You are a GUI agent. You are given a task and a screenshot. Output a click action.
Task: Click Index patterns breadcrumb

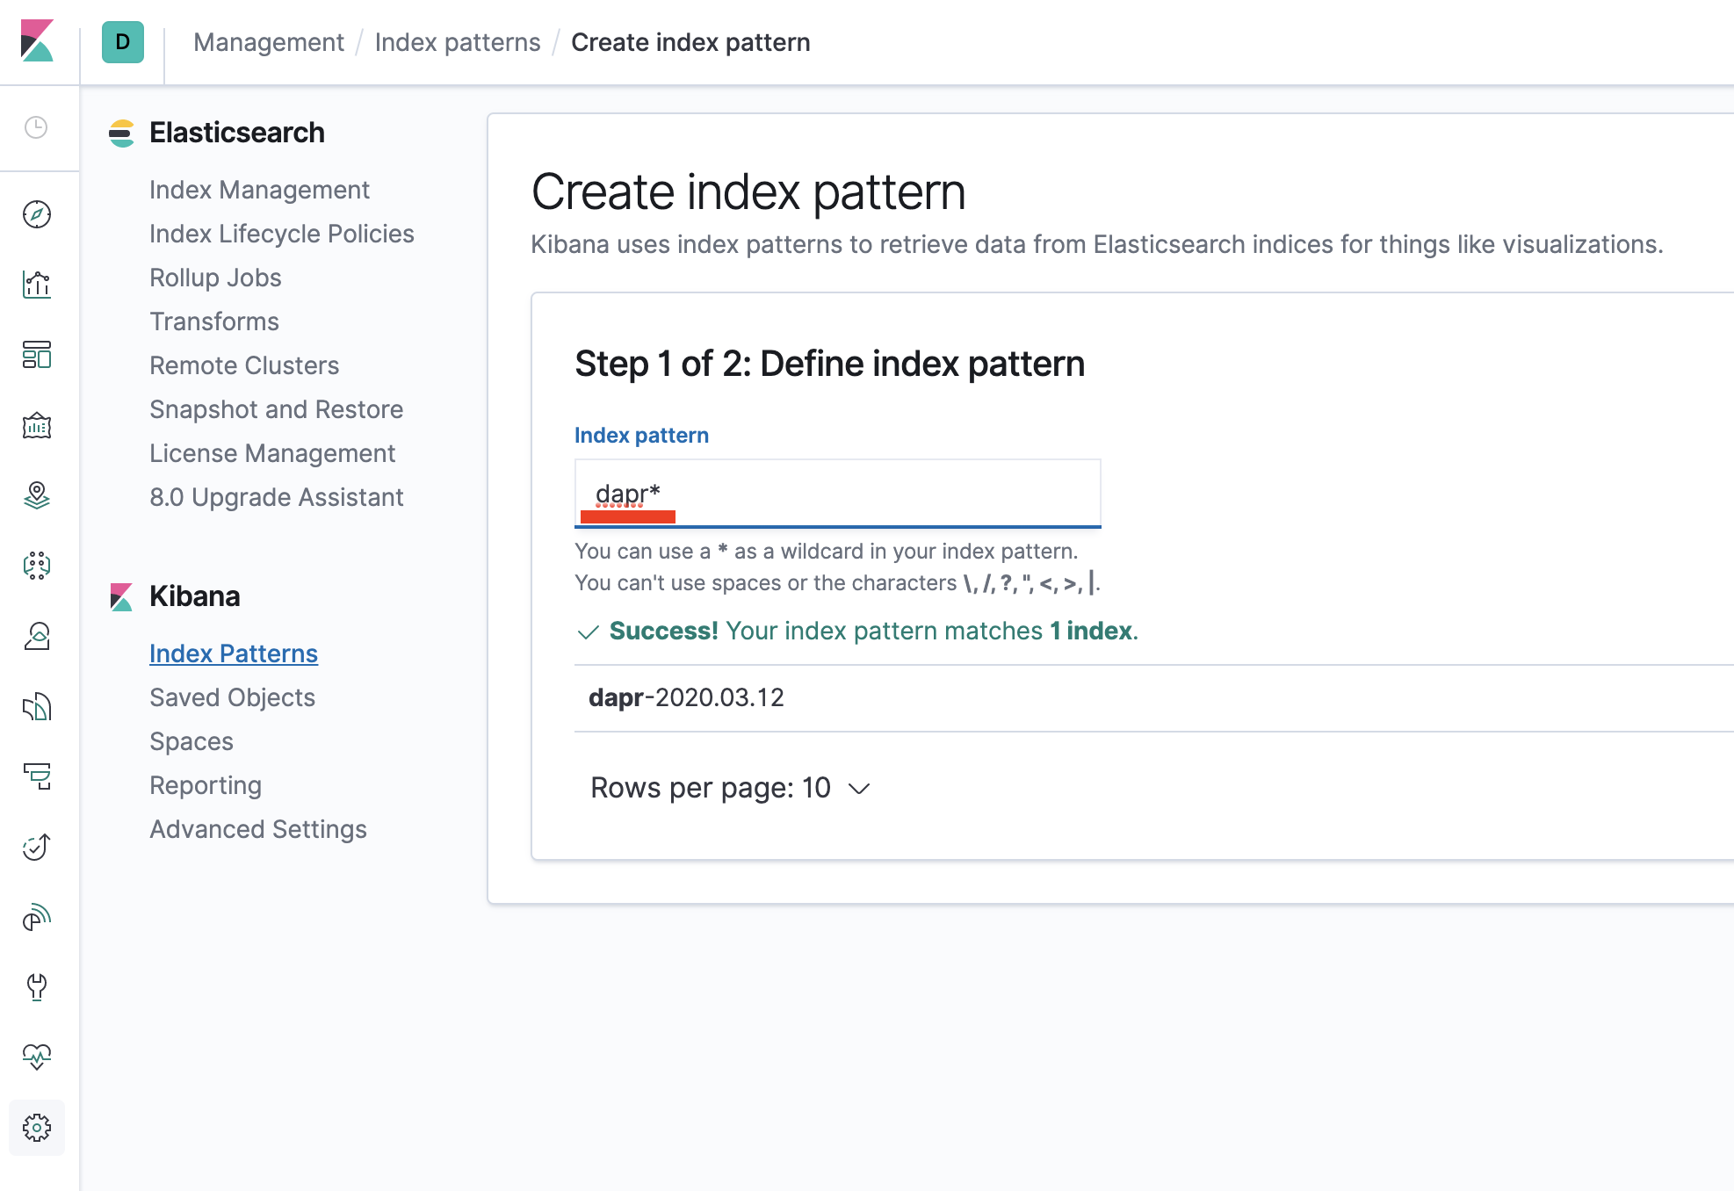pyautogui.click(x=457, y=42)
